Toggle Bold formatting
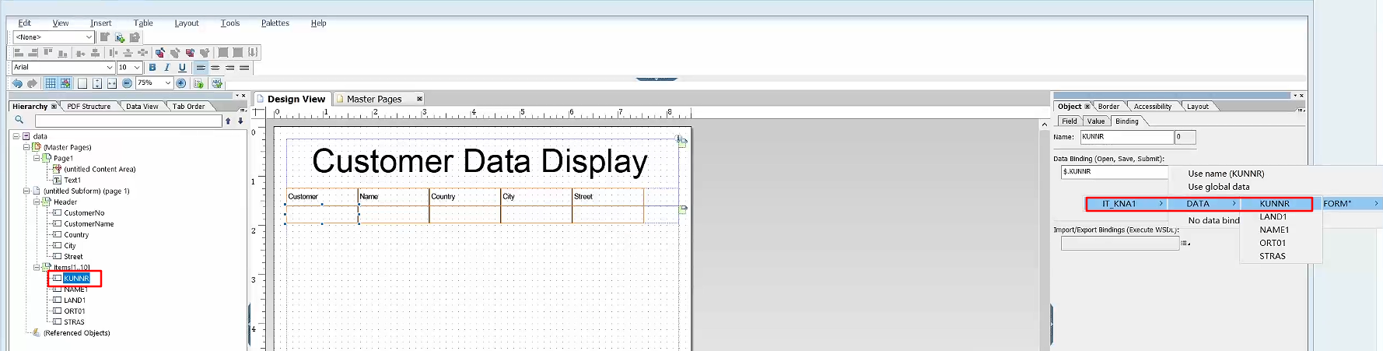1383x351 pixels. tap(152, 68)
